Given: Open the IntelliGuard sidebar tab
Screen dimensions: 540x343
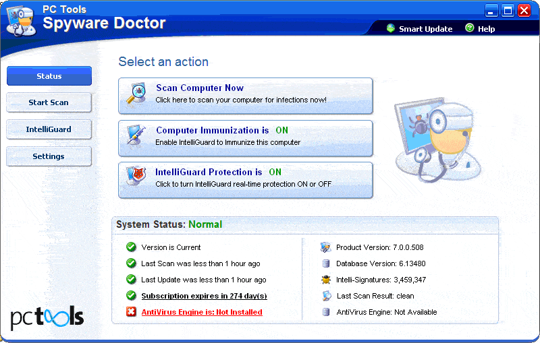Looking at the screenshot, I should (x=49, y=129).
